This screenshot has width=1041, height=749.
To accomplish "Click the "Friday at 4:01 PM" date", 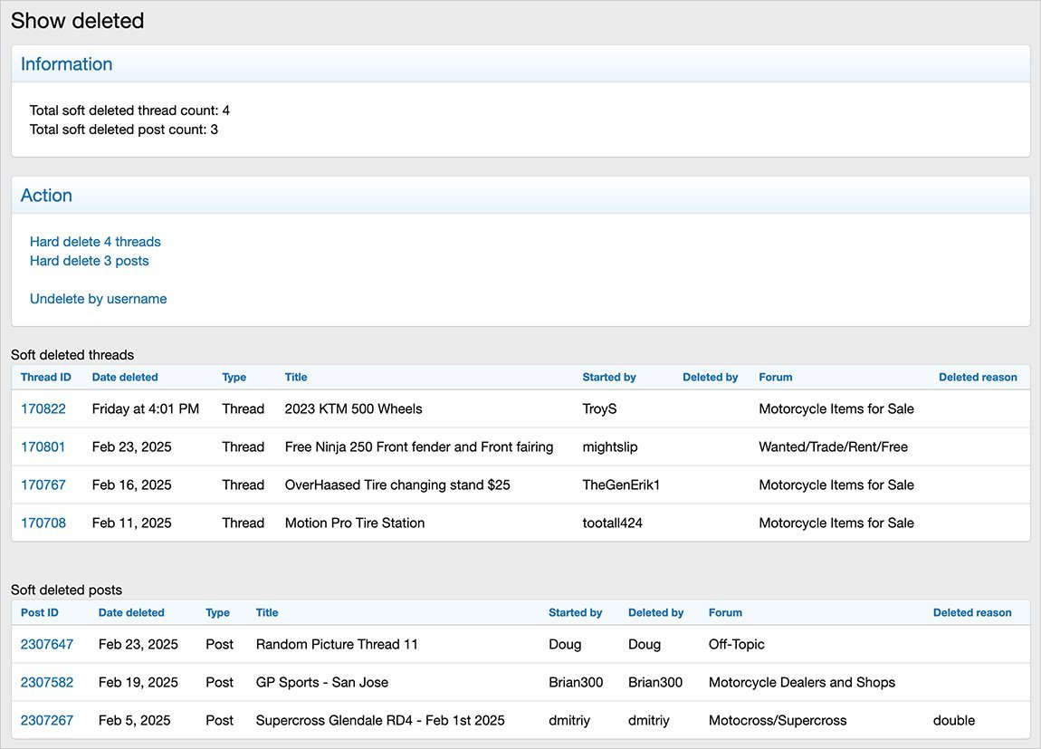I will coord(146,409).
